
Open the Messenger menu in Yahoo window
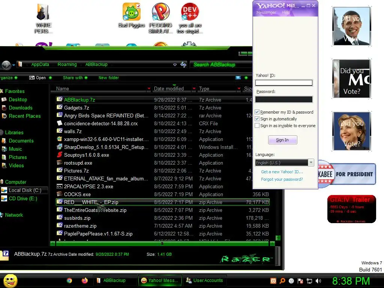point(266,12)
